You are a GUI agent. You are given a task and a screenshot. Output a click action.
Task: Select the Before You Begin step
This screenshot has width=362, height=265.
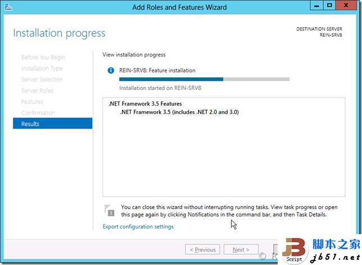click(43, 57)
